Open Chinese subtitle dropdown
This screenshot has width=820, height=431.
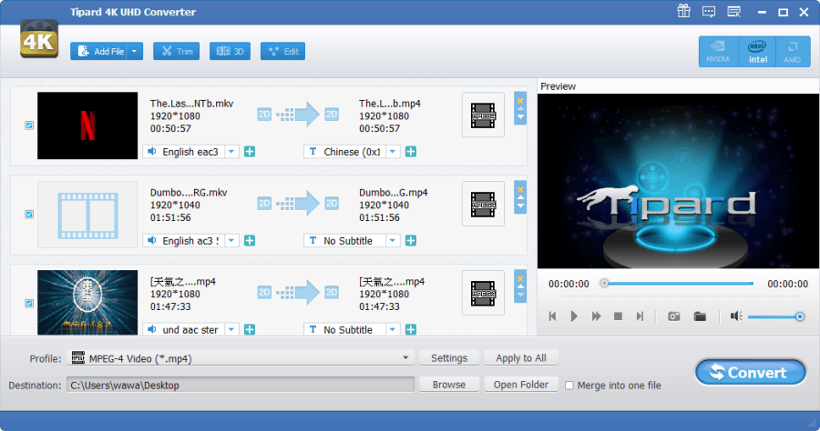[x=392, y=152]
